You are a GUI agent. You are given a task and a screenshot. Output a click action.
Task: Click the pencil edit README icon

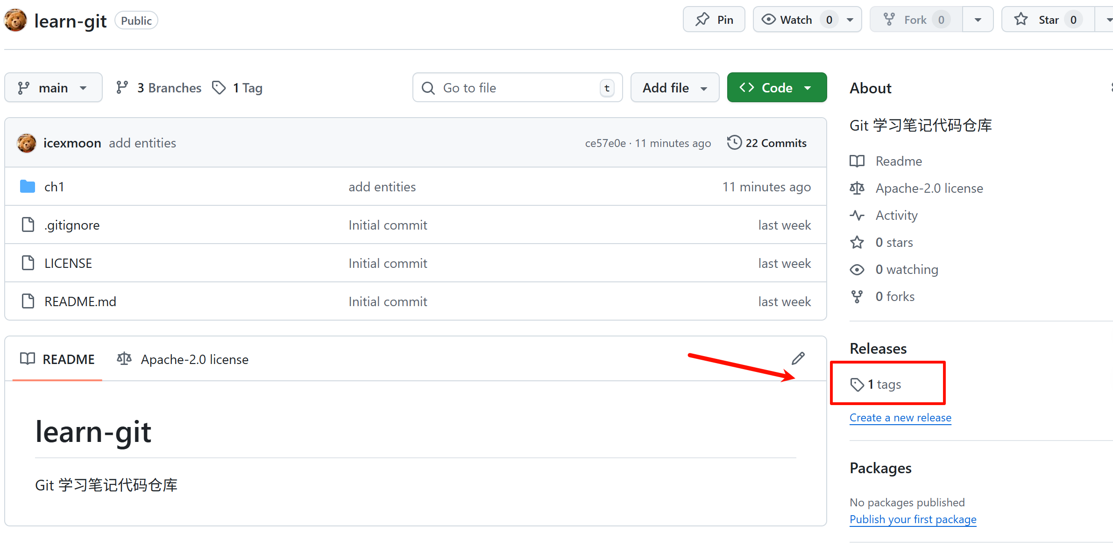(x=798, y=358)
